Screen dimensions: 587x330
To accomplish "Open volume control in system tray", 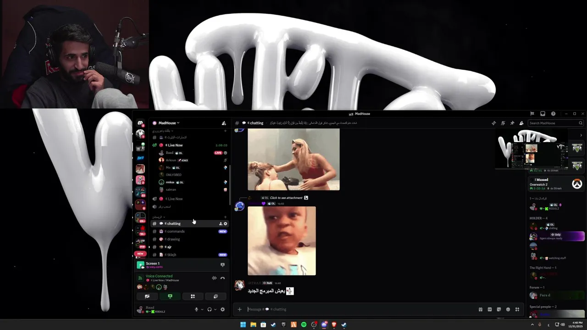I will click(x=563, y=324).
